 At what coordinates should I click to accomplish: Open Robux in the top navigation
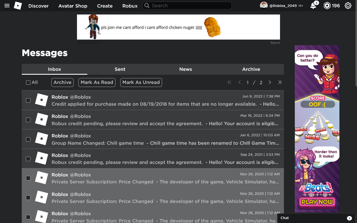click(x=130, y=6)
